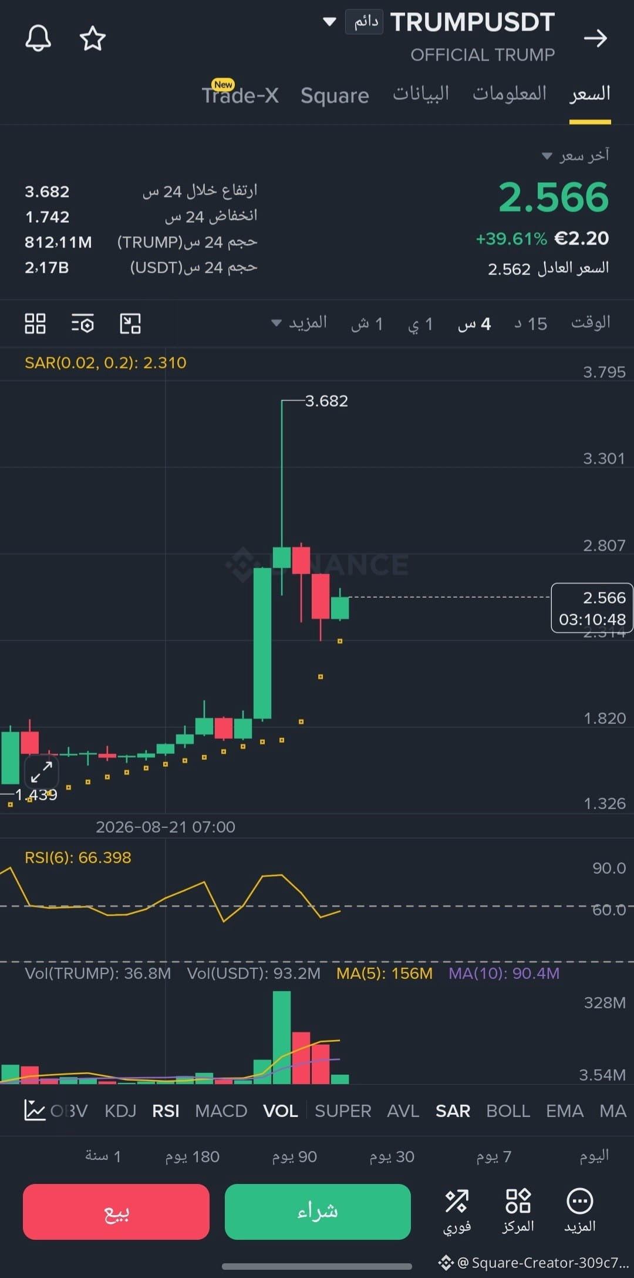This screenshot has height=1278, width=634.
Task: Switch to the السعر price tab
Action: tap(590, 94)
